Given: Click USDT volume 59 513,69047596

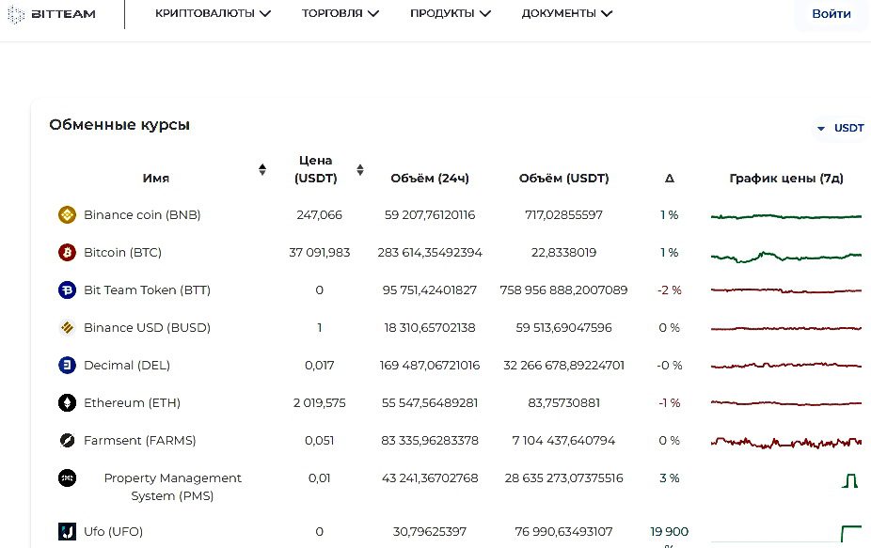Looking at the screenshot, I should point(563,328).
